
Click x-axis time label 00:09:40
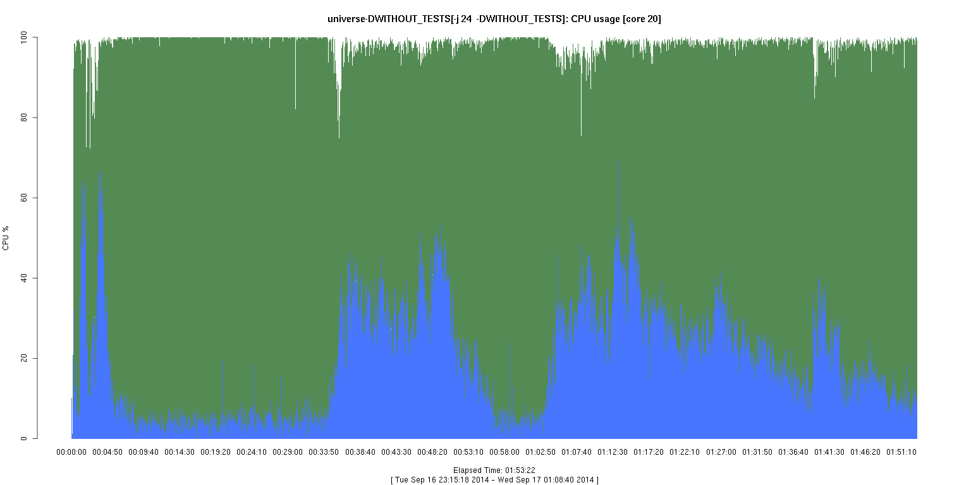[144, 452]
